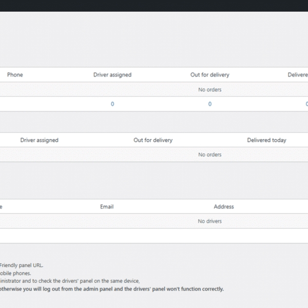The image size is (308, 308).
Task: Click the Email column header
Action: click(x=107, y=207)
